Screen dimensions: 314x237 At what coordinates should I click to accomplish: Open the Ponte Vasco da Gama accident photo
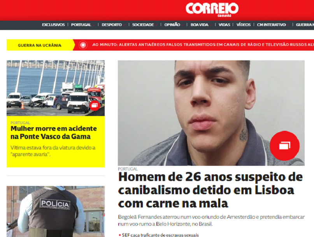(x=56, y=88)
